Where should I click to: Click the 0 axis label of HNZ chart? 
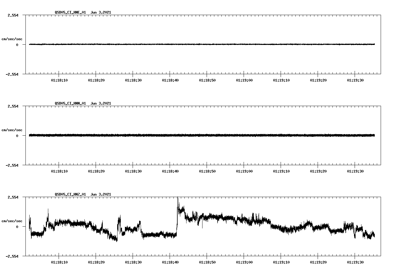click(17, 227)
